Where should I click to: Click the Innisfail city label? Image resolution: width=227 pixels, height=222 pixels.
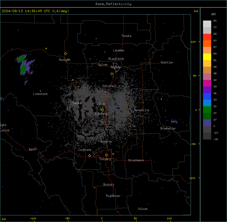point(109,86)
